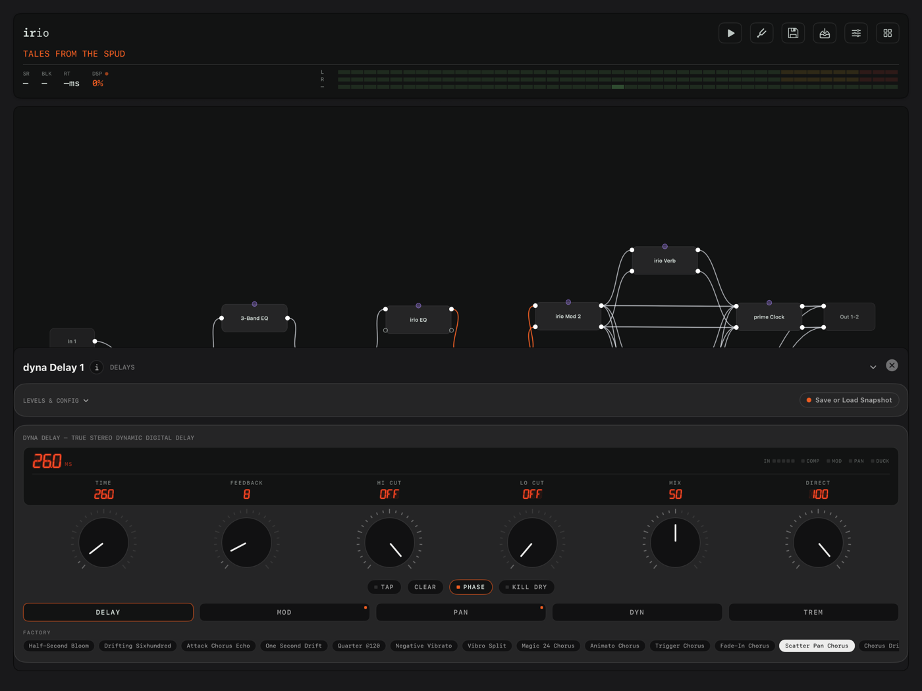This screenshot has width=922, height=691.
Task: Switch to the DELAY tab
Action: tap(108, 612)
